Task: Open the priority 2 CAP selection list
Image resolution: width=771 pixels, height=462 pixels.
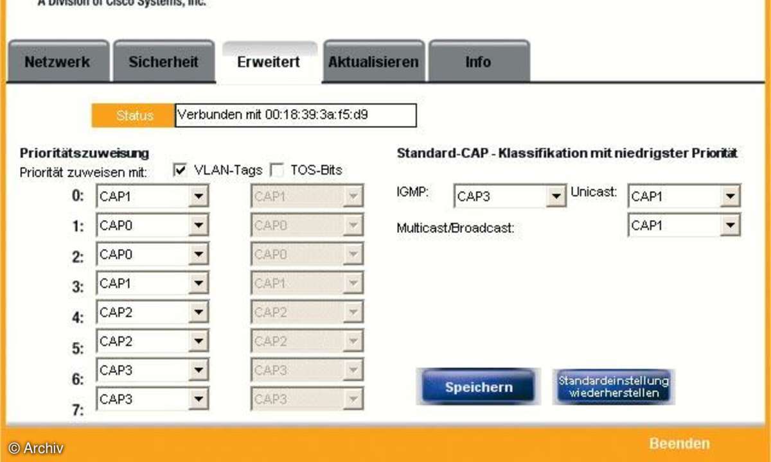Action: [199, 253]
